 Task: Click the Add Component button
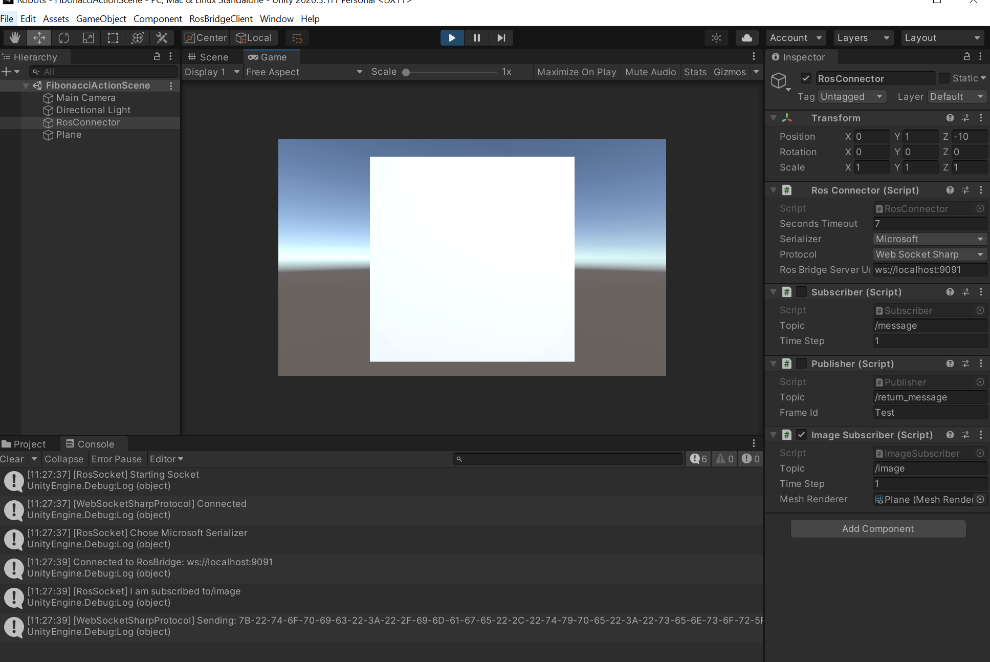click(877, 528)
